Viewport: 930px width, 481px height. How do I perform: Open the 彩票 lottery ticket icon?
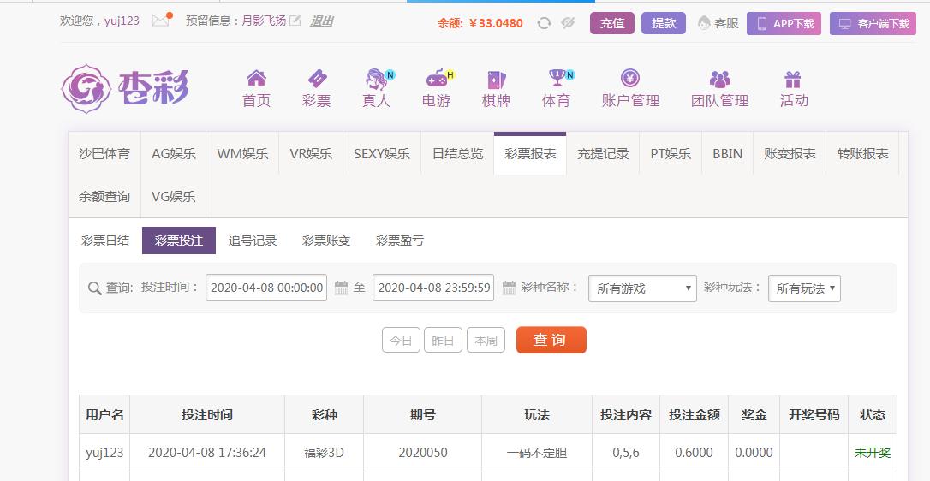[316, 79]
